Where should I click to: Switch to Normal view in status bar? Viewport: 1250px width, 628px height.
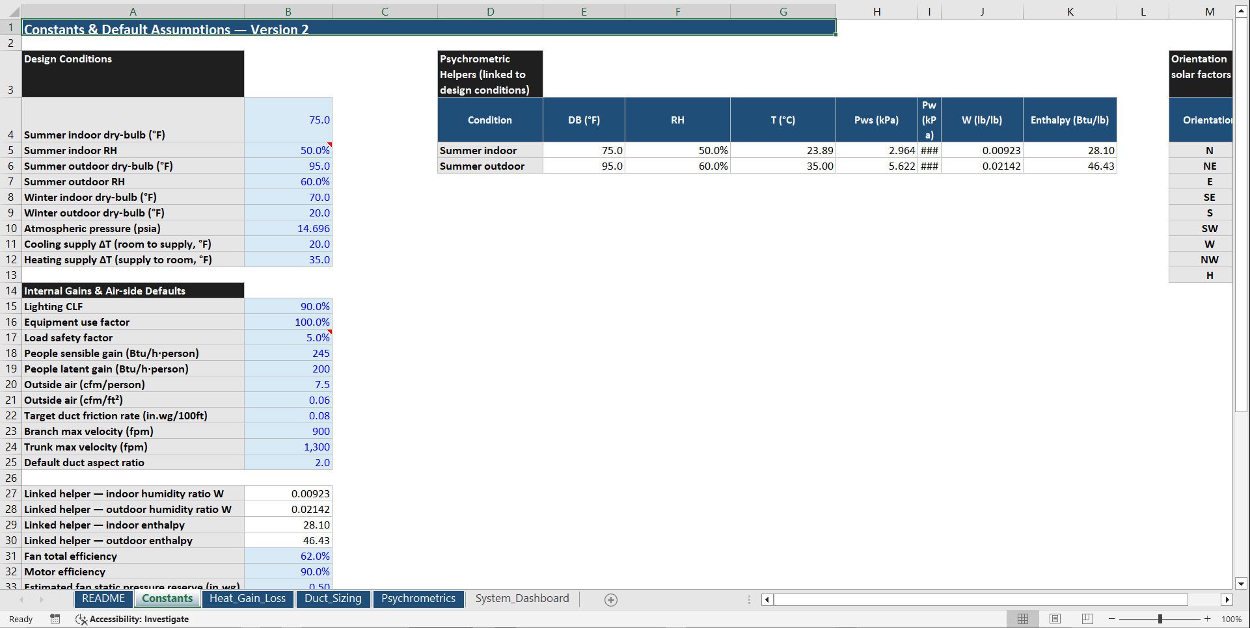1022,618
